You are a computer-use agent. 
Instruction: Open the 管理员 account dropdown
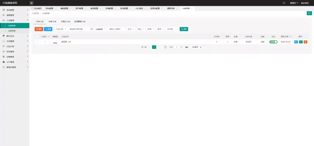tap(294, 3)
